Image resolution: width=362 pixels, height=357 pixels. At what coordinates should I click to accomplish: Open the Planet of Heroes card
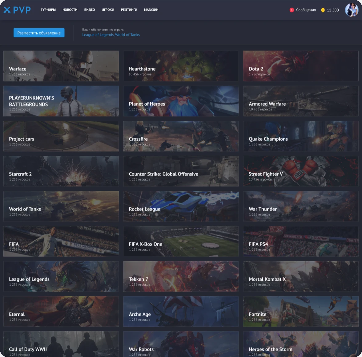(x=181, y=101)
